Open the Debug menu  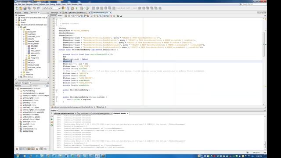coord(53,4)
